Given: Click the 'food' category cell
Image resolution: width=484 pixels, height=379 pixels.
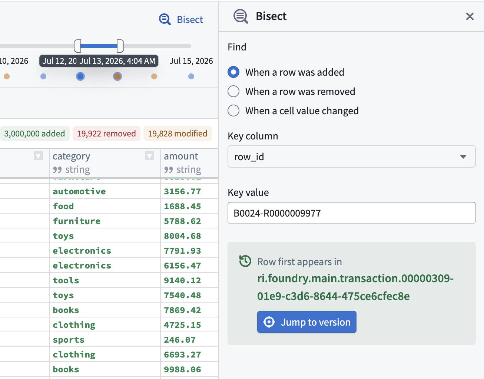Looking at the screenshot, I should coord(105,206).
